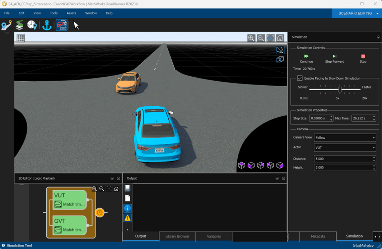
Task: Expand the Scenario Editing mode dropdown
Action: pyautogui.click(x=377, y=14)
